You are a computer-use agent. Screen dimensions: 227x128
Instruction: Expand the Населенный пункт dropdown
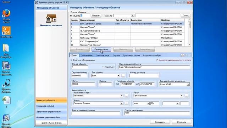pyautogui.click(x=122, y=96)
